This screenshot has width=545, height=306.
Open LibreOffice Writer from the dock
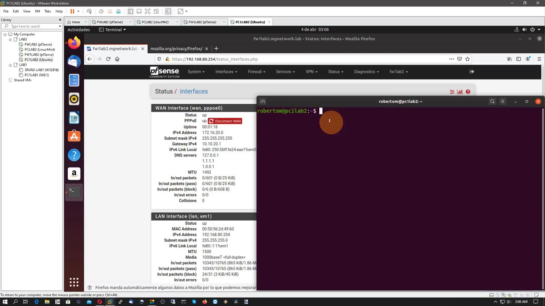coord(74,118)
